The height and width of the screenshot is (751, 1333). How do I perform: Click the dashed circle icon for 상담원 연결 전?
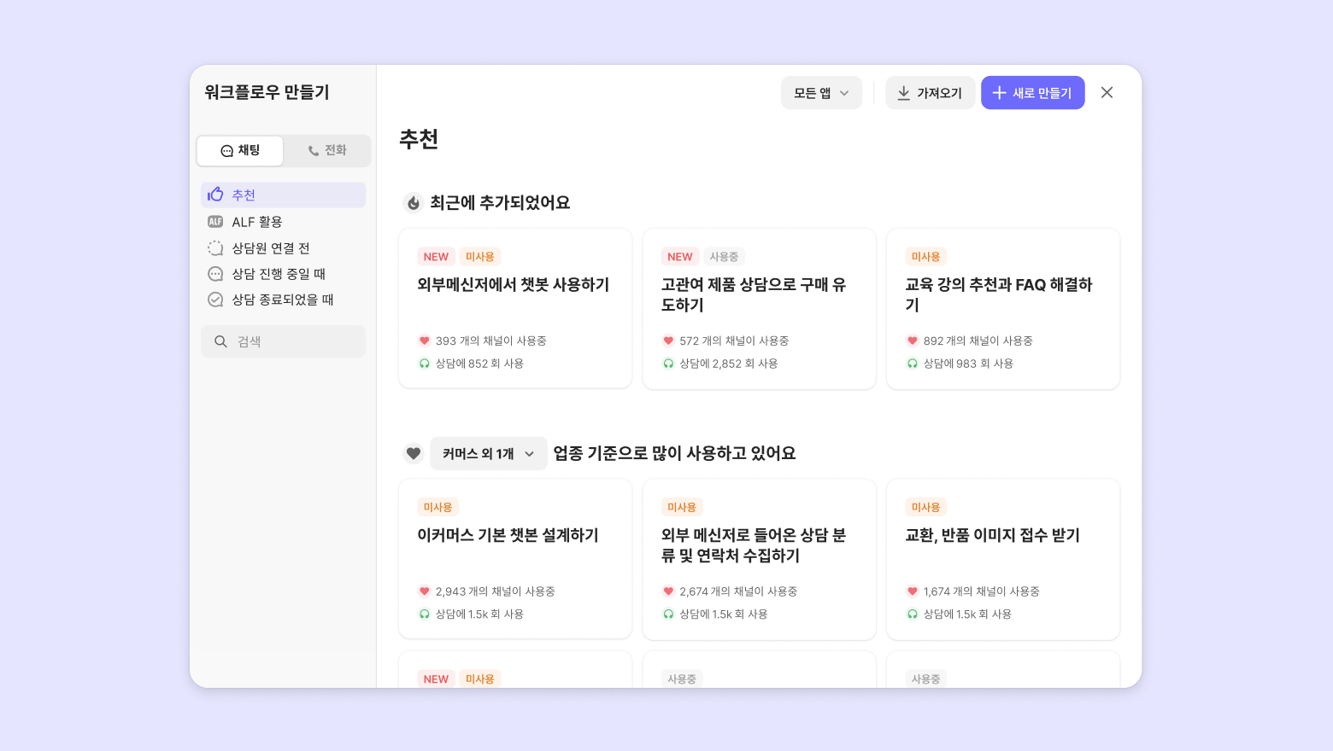215,248
